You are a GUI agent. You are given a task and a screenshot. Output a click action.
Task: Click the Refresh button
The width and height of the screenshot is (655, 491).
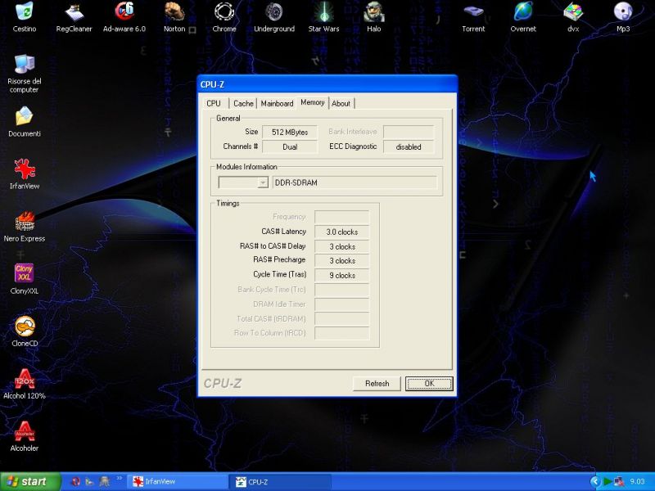pos(377,383)
